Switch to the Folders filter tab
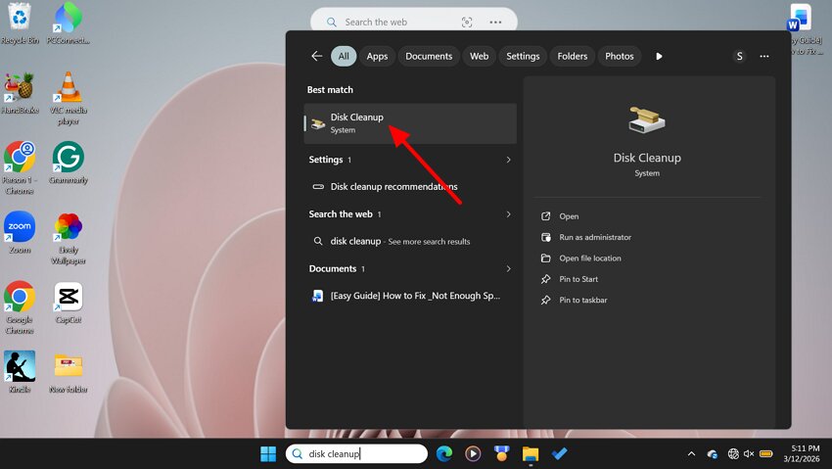 572,56
